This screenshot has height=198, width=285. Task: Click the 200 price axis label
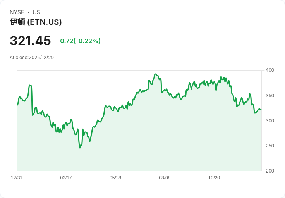[270, 171]
